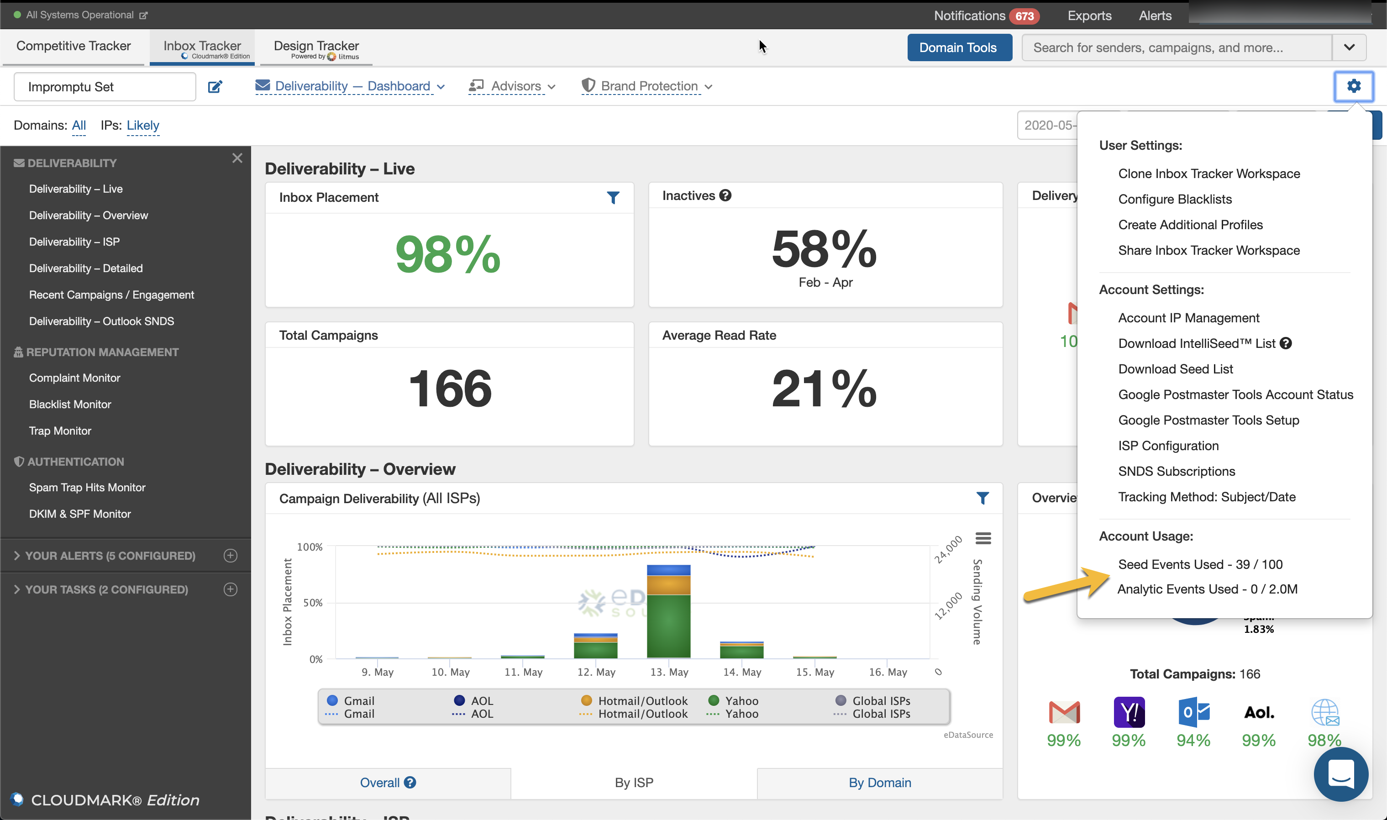Viewport: 1387px width, 820px height.
Task: Change the IPs: Likely selection
Action: tap(142, 126)
